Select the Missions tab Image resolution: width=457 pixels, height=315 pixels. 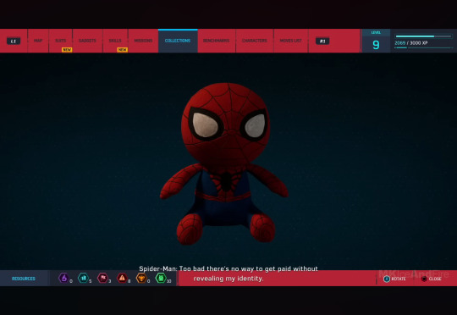(x=143, y=41)
